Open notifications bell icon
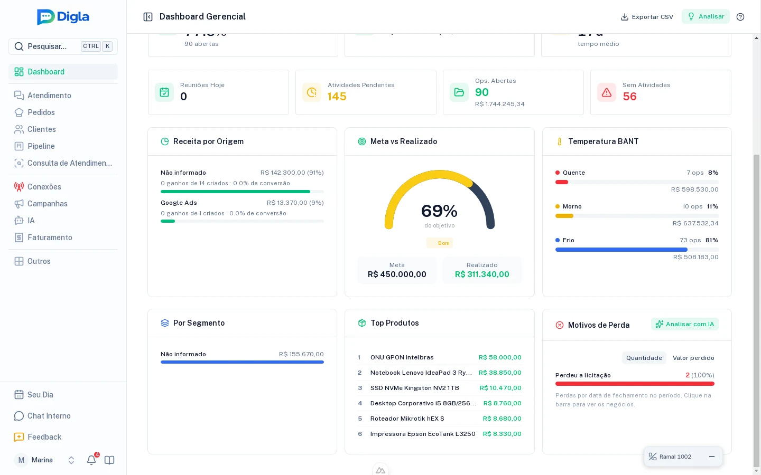 [x=91, y=460]
